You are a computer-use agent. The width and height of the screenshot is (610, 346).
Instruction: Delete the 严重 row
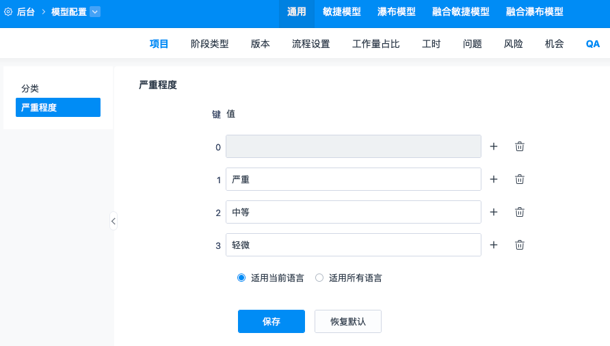pos(520,179)
